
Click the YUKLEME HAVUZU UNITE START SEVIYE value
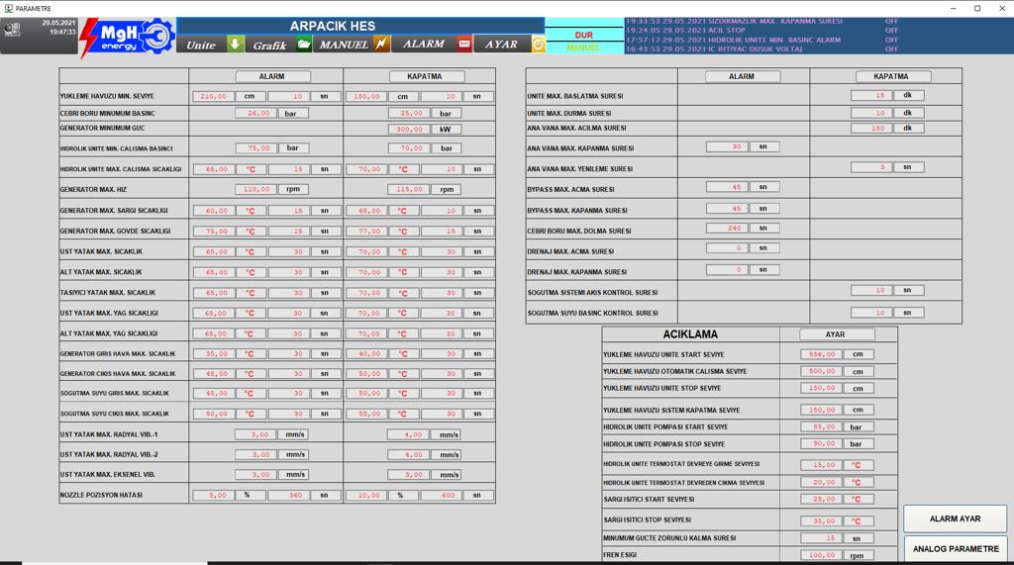(822, 354)
